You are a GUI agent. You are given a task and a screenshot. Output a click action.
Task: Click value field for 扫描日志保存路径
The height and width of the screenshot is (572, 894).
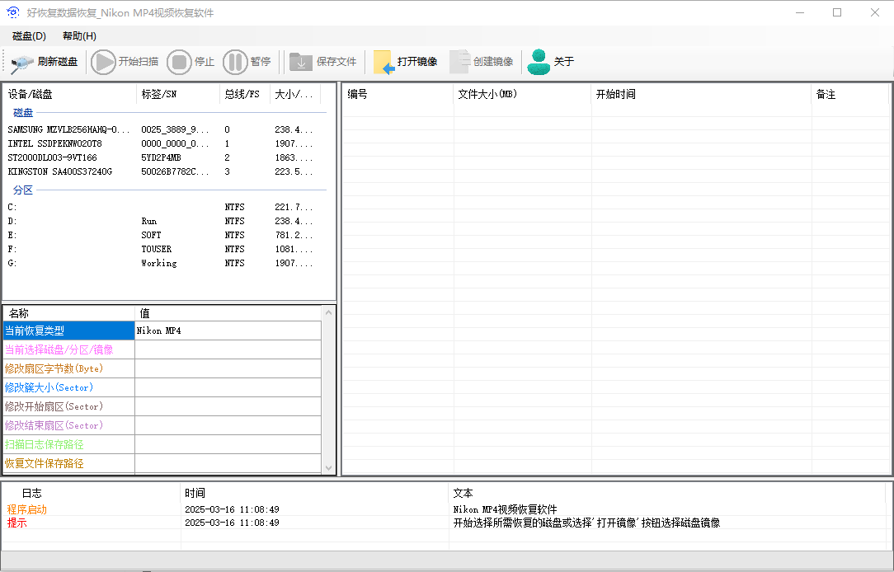pos(228,444)
